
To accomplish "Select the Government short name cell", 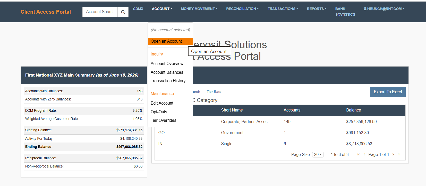I will click(232, 133).
